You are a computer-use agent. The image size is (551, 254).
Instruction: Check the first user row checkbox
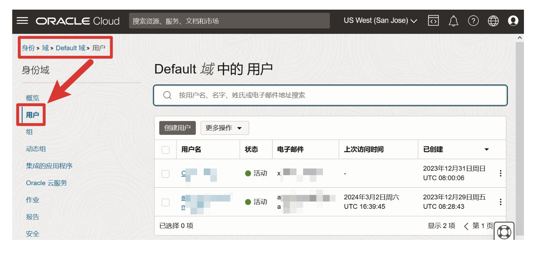click(x=165, y=173)
